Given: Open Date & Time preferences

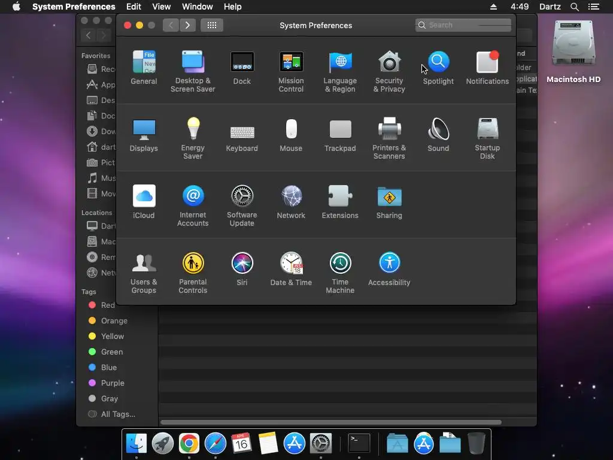Looking at the screenshot, I should 291,269.
